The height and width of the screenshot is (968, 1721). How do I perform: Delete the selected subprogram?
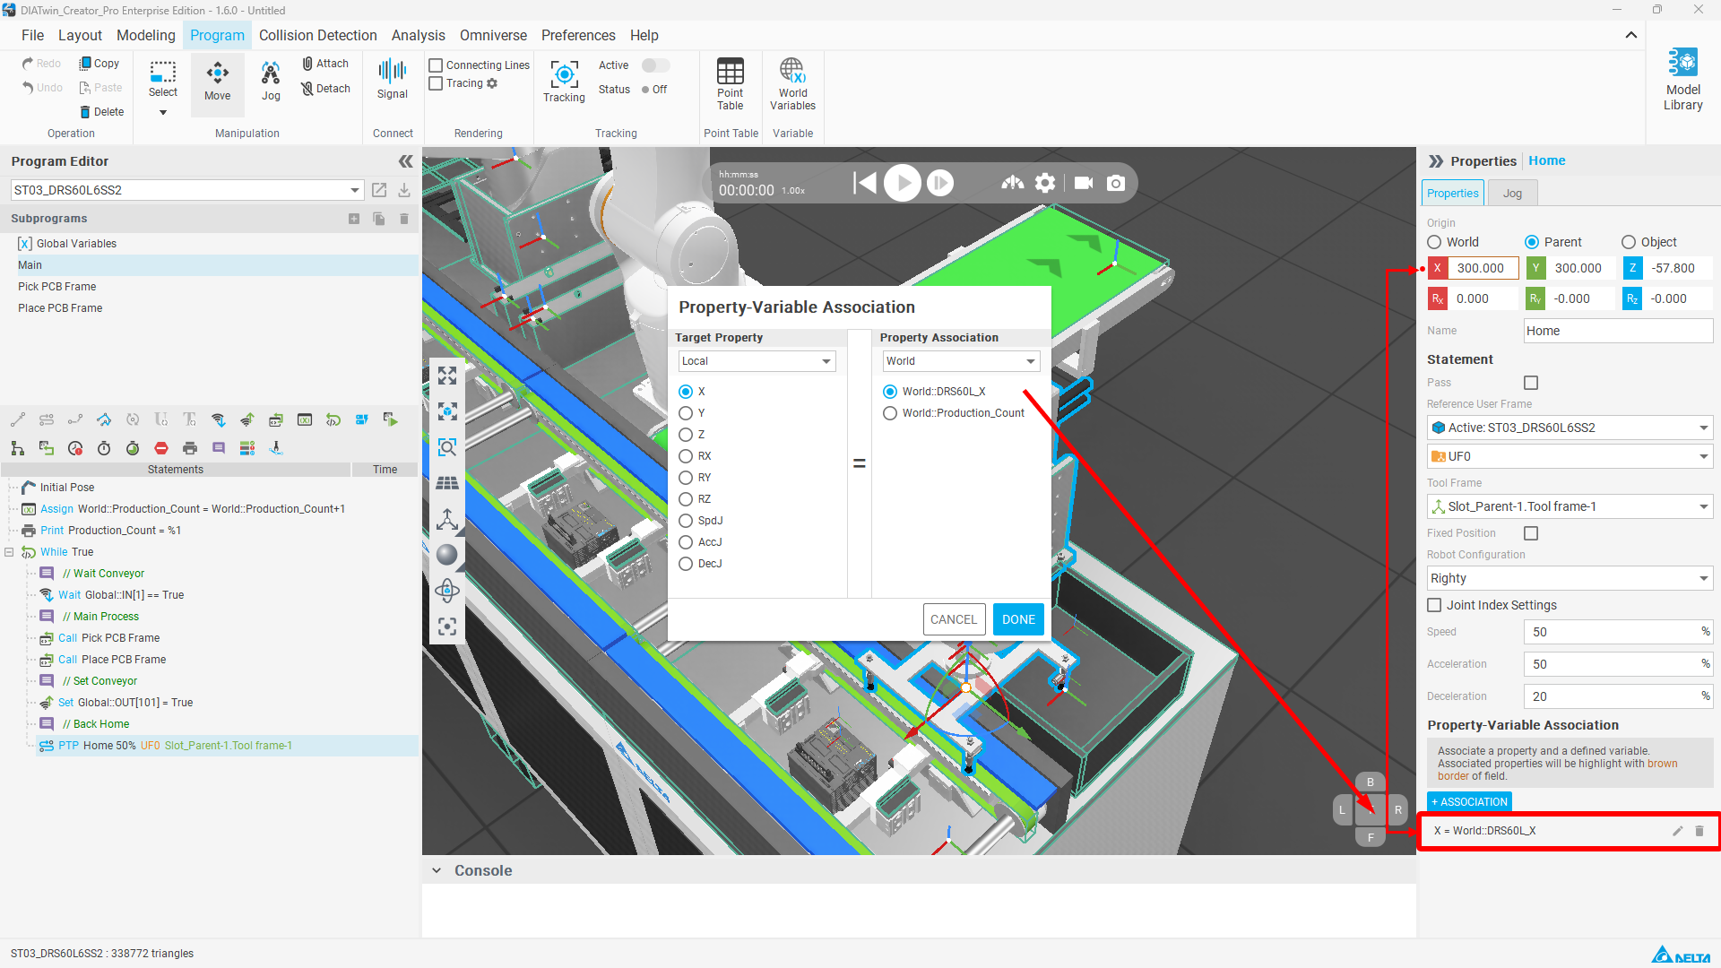(x=404, y=219)
